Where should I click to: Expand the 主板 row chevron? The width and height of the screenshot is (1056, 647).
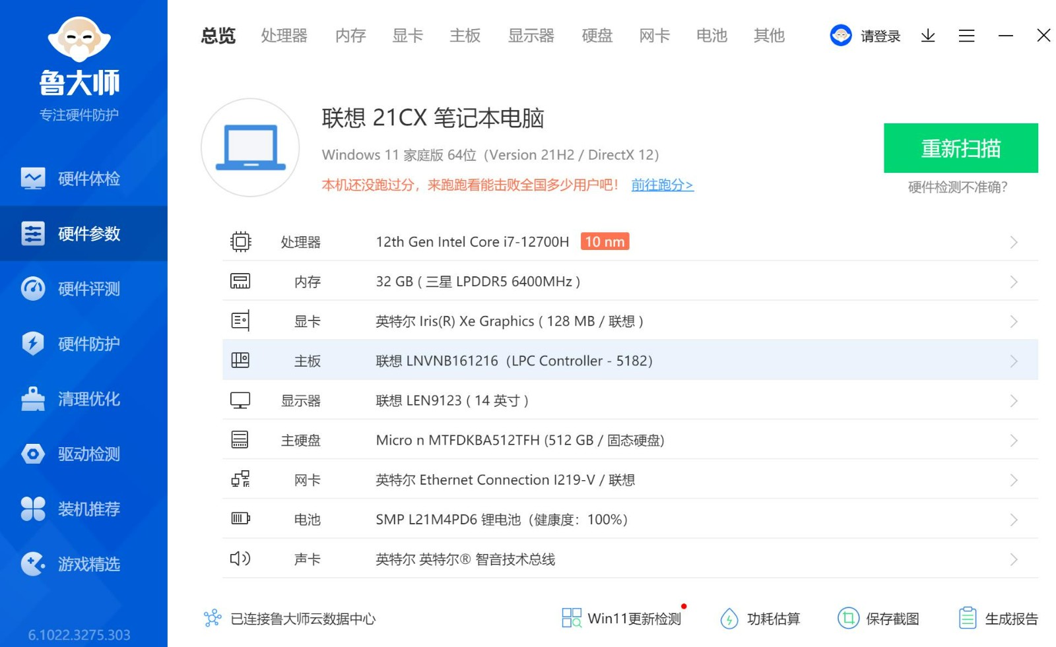[1014, 361]
